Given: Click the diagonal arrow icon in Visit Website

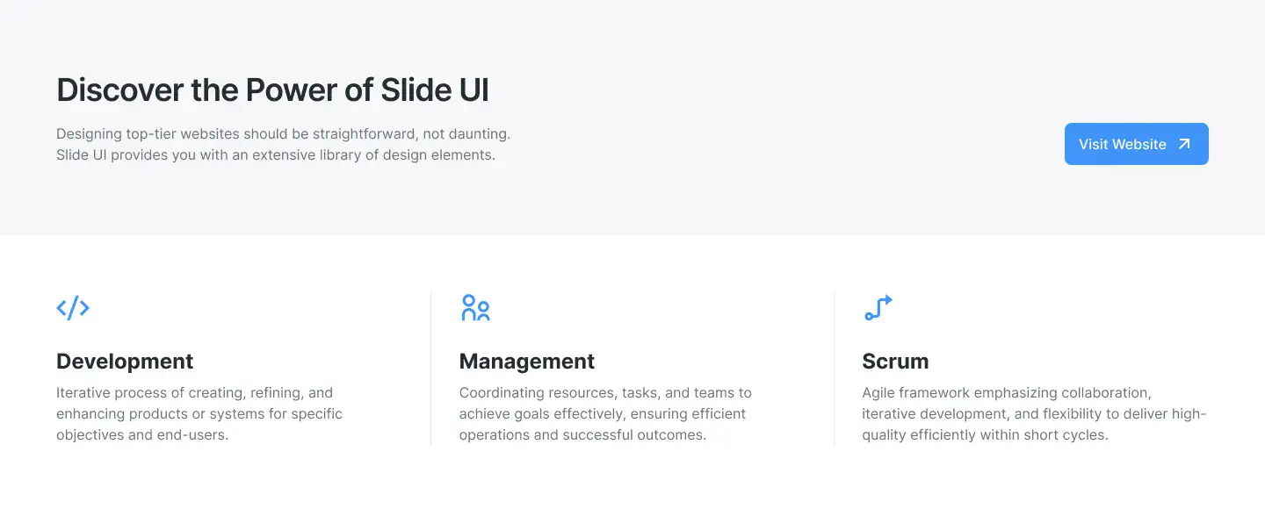Looking at the screenshot, I should [x=1183, y=144].
